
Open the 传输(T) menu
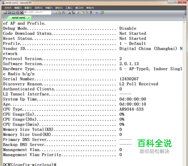coord(49,8)
